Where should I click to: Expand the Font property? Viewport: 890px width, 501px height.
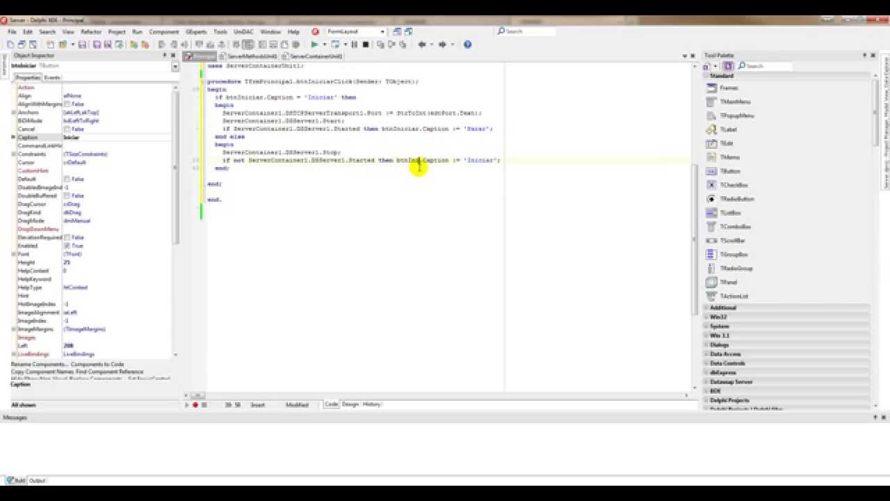14,255
